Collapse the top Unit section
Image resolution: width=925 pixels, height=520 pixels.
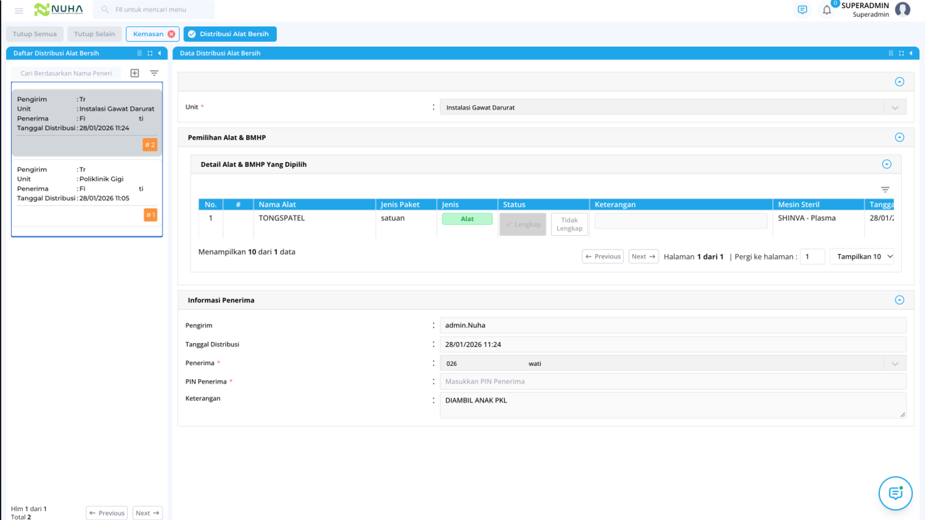click(900, 81)
